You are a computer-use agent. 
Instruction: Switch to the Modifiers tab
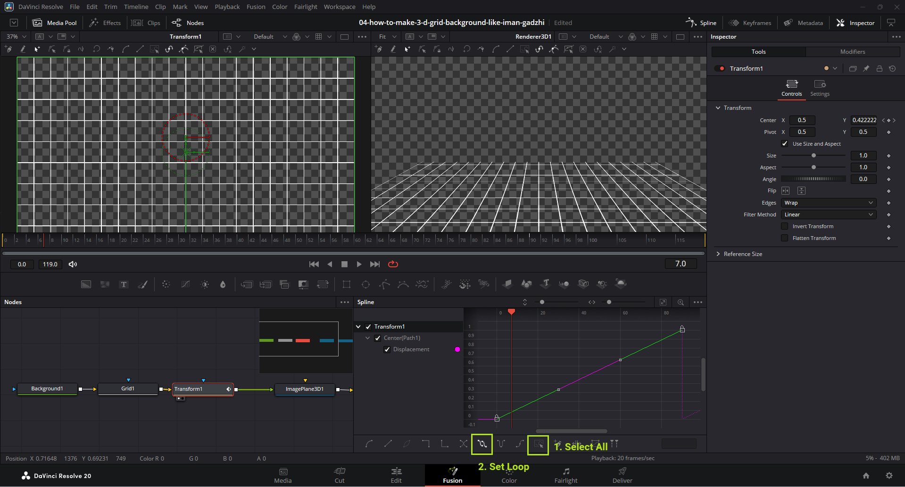pyautogui.click(x=852, y=52)
